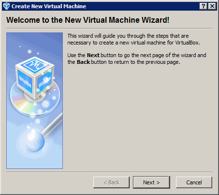Click the empty dialog area below the instructions
219x195 pixels.
click(x=139, y=118)
